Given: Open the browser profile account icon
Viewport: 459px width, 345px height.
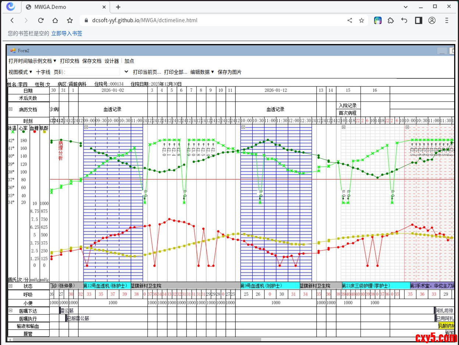Looking at the screenshot, I should click(432, 21).
